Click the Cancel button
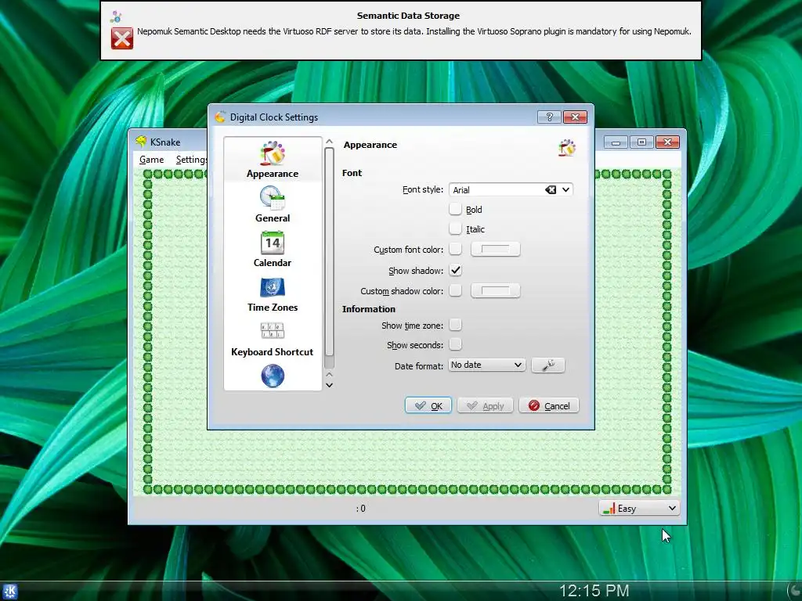The width and height of the screenshot is (802, 601). pos(549,406)
